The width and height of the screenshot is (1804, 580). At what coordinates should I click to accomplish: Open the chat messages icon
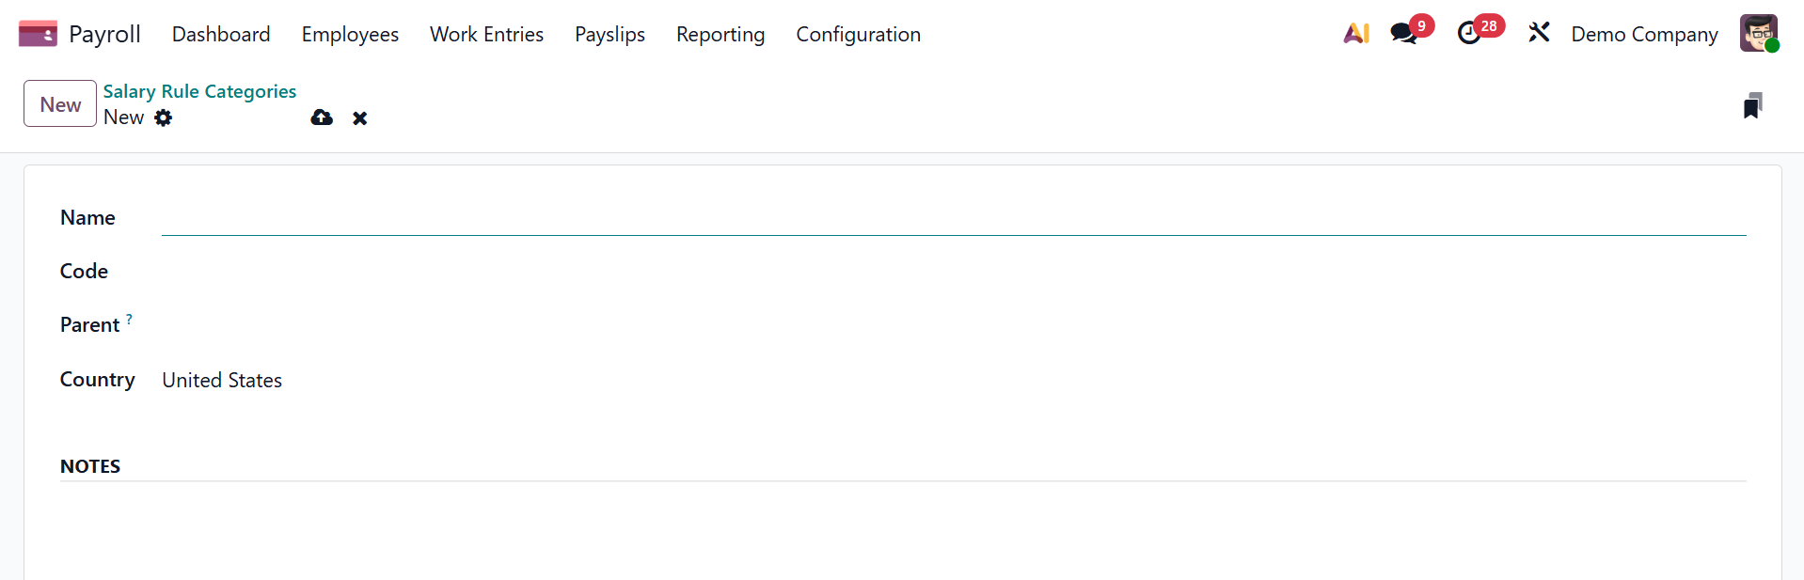[x=1403, y=34]
